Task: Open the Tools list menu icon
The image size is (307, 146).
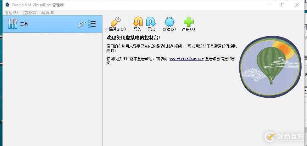Action: click(92, 24)
